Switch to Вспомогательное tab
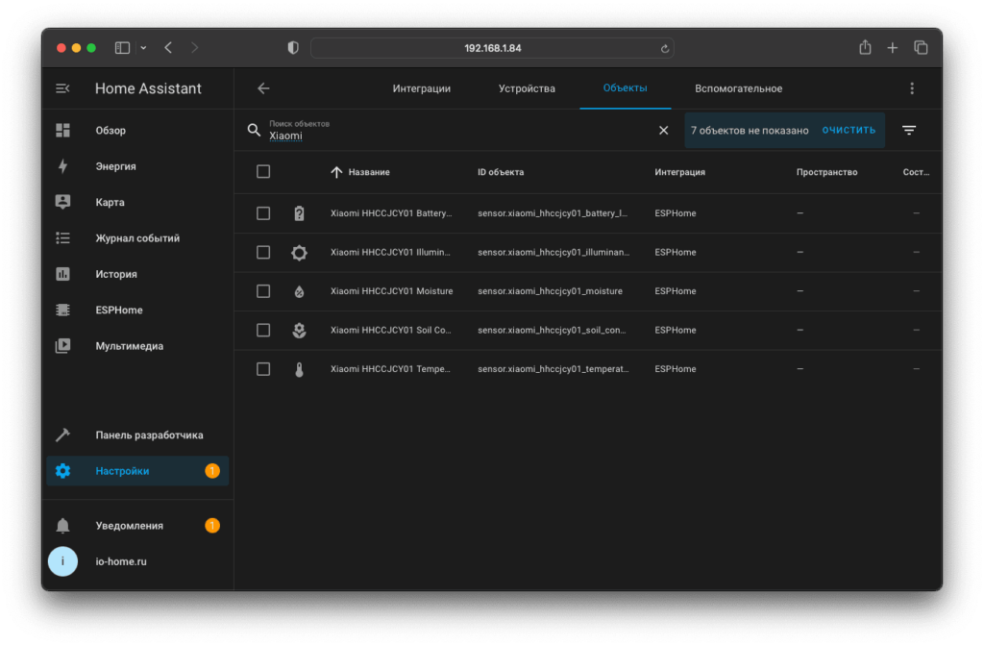984x646 pixels. point(739,88)
